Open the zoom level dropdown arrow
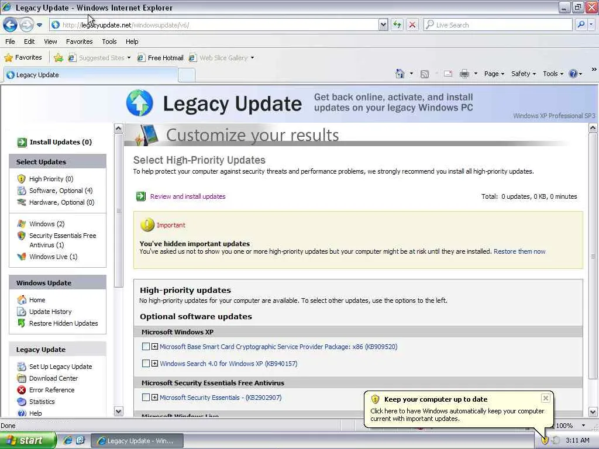This screenshot has width=599, height=449. [x=583, y=426]
